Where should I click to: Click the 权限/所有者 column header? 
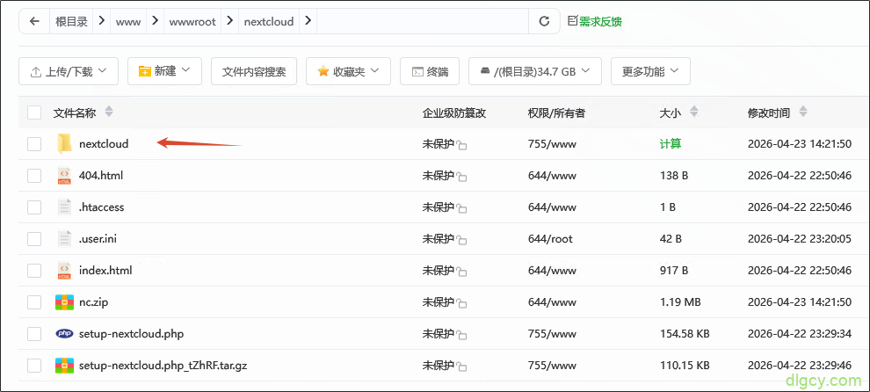coord(556,113)
